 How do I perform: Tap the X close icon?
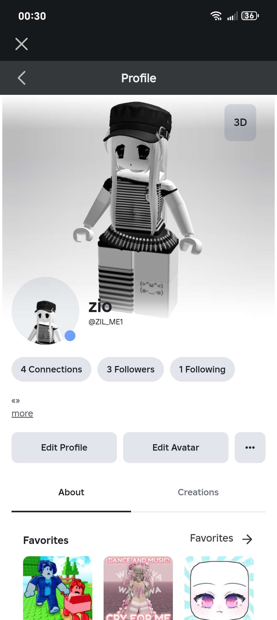22,44
